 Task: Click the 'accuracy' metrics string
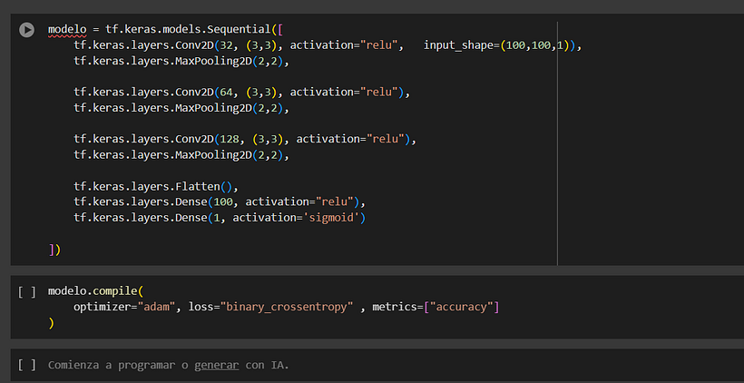coord(461,307)
